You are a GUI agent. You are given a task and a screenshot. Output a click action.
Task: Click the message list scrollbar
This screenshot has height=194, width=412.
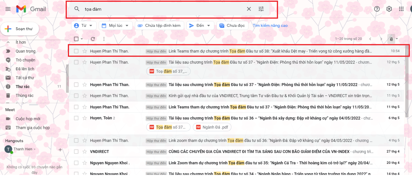(407, 82)
